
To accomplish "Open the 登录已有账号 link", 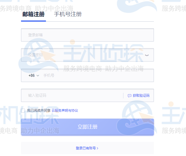I will (x=87, y=148).
